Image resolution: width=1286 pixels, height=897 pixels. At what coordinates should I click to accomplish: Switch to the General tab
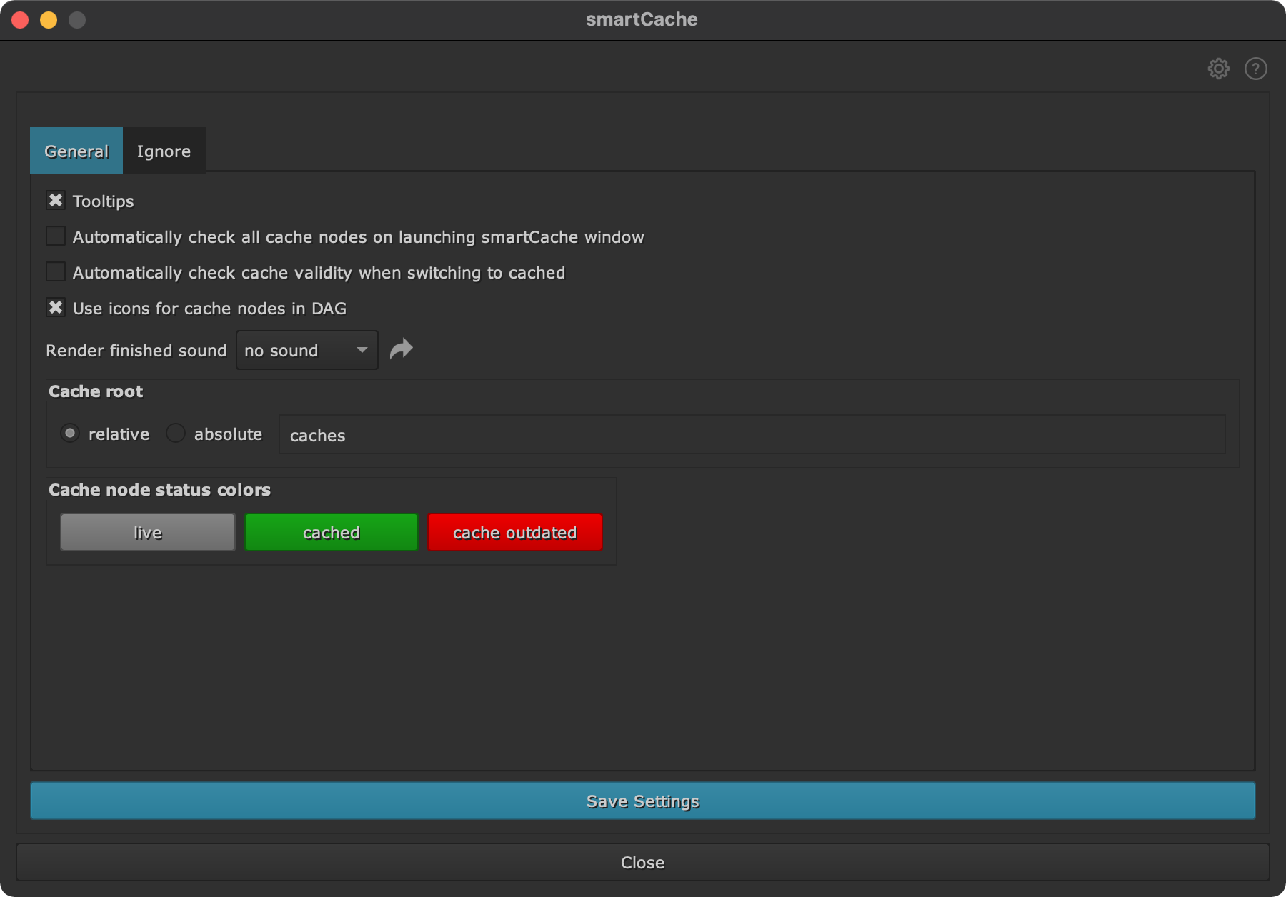(76, 151)
